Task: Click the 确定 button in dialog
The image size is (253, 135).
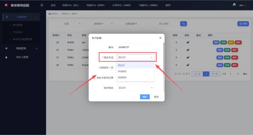Action: (x=145, y=97)
